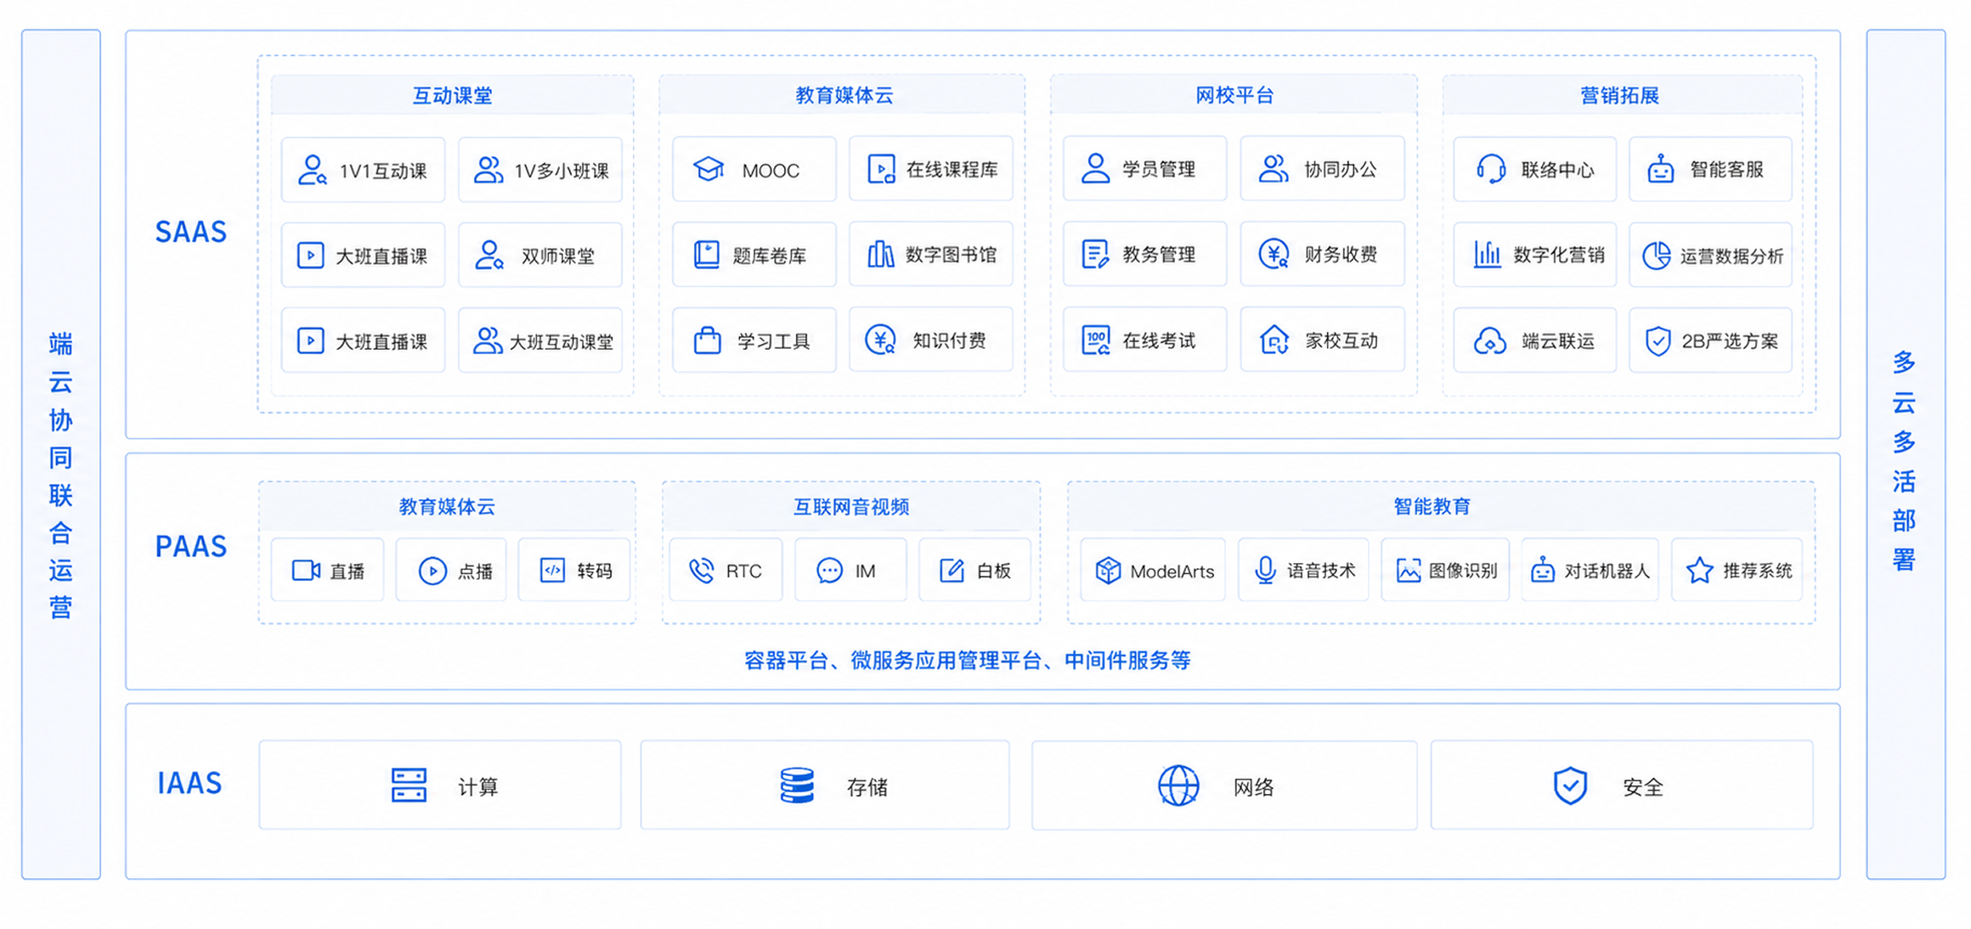
Task: Select the 互联网音视频 section header
Action: coord(851,507)
